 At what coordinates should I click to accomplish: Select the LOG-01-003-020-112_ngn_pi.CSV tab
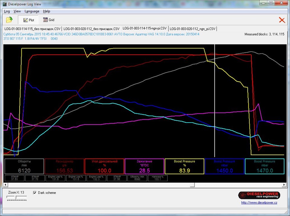point(193,29)
